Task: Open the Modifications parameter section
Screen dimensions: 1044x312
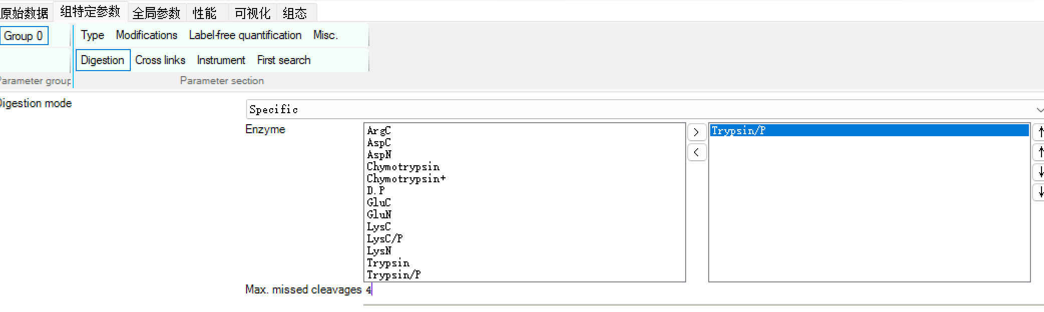Action: pos(146,35)
